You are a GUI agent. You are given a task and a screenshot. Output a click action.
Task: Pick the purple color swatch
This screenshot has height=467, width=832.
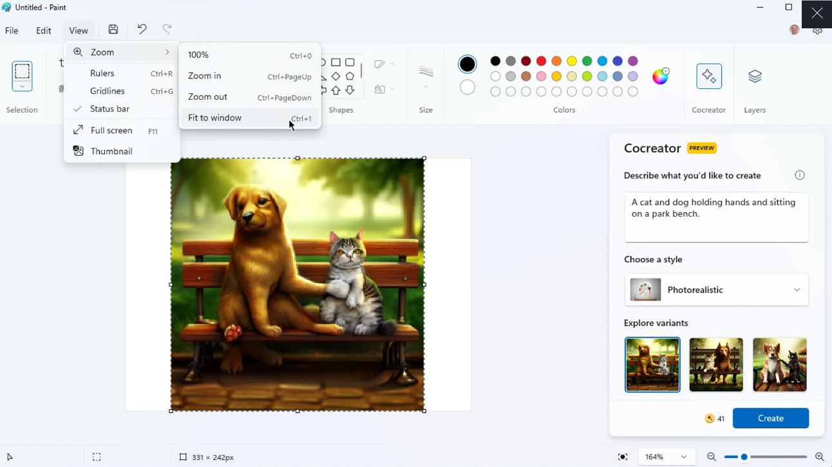(x=633, y=61)
